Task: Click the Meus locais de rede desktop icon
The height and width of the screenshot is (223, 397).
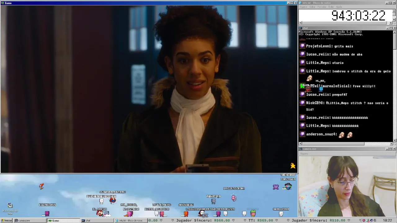Action: coord(10,208)
